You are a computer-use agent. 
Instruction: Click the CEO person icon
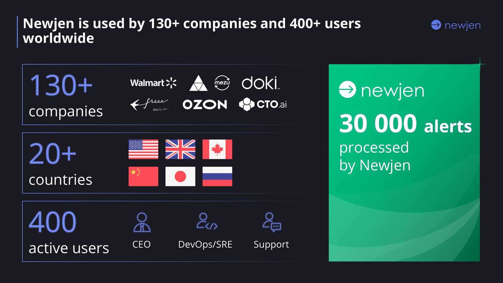[142, 223]
